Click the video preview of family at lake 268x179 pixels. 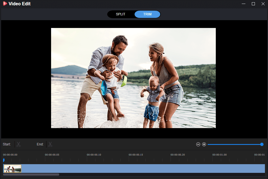pyautogui.click(x=133, y=78)
